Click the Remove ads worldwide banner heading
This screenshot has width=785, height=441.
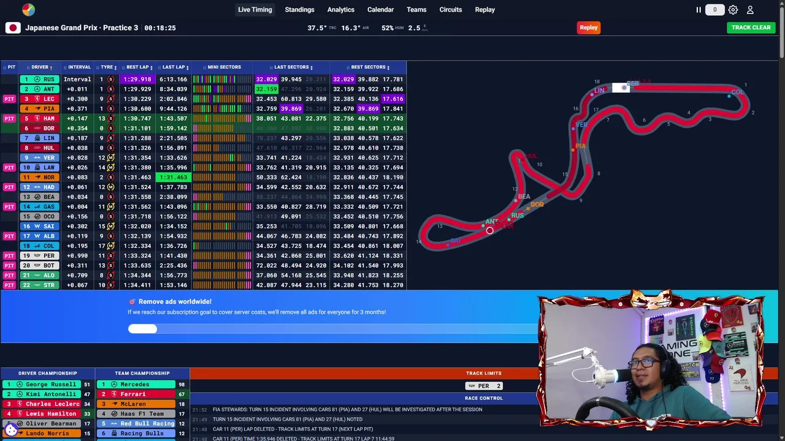tap(175, 301)
